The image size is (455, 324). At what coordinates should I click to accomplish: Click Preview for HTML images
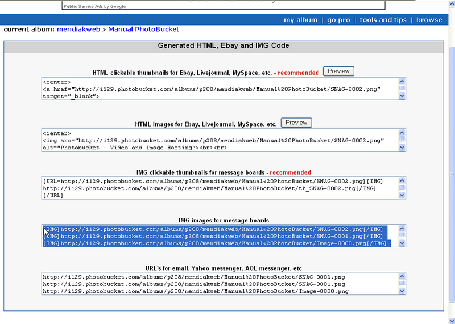coord(296,123)
